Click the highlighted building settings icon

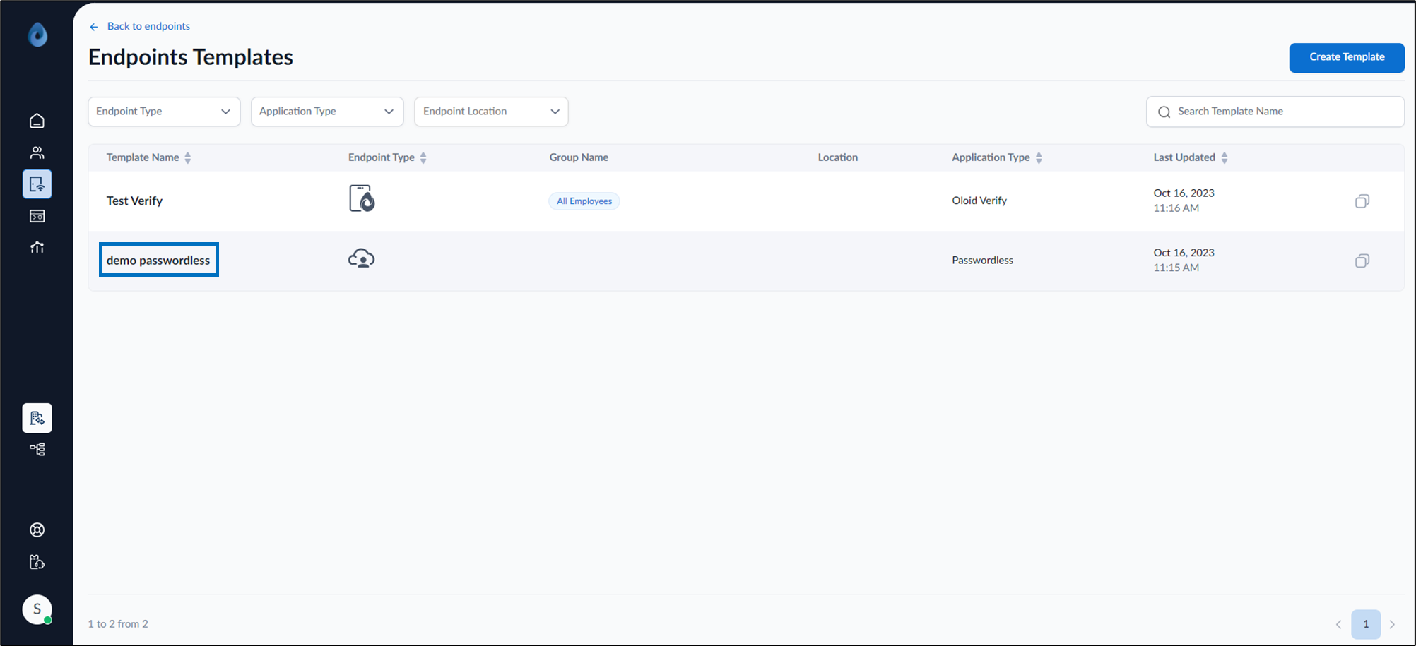(x=37, y=418)
